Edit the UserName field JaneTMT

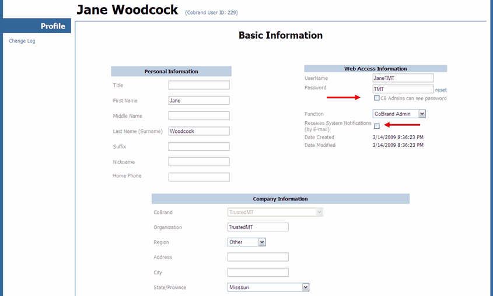403,78
